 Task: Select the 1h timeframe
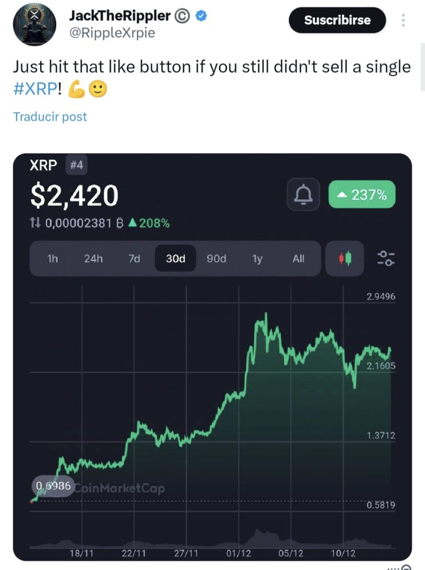pyautogui.click(x=53, y=259)
